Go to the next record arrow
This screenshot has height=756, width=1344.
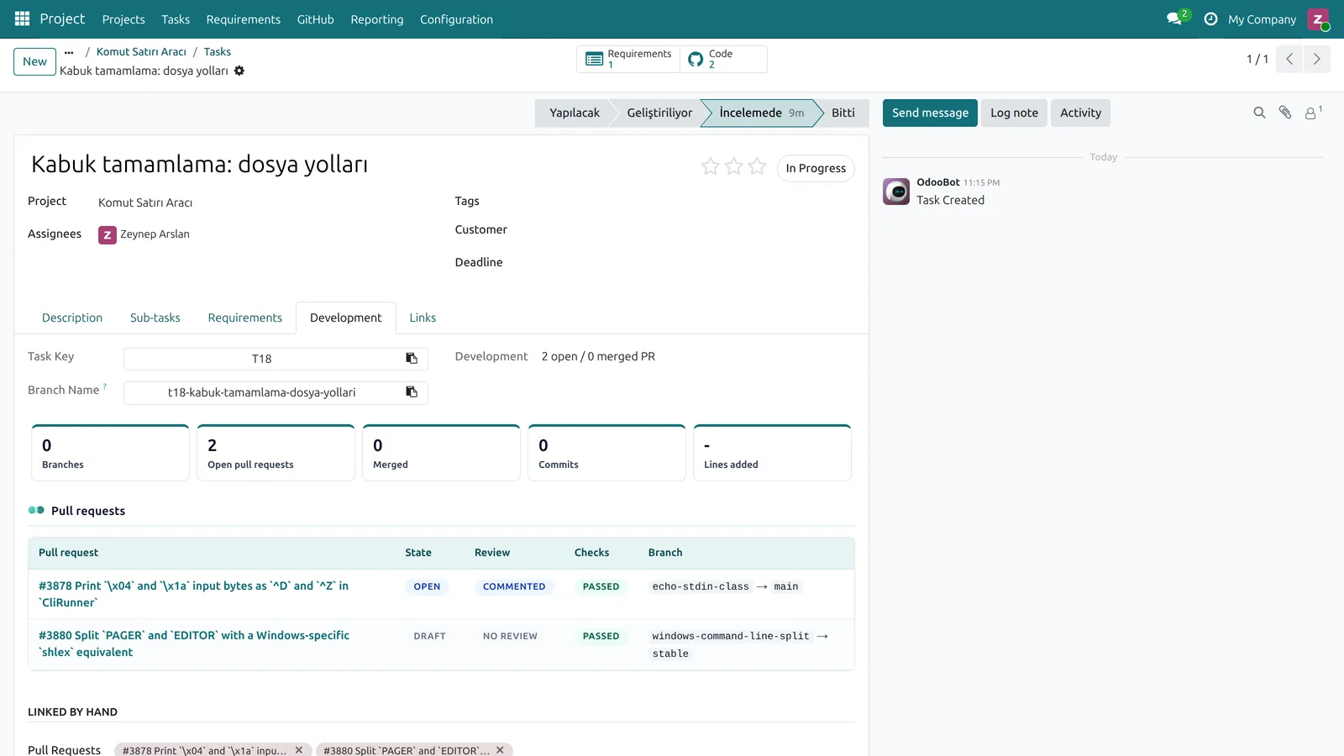1316,59
